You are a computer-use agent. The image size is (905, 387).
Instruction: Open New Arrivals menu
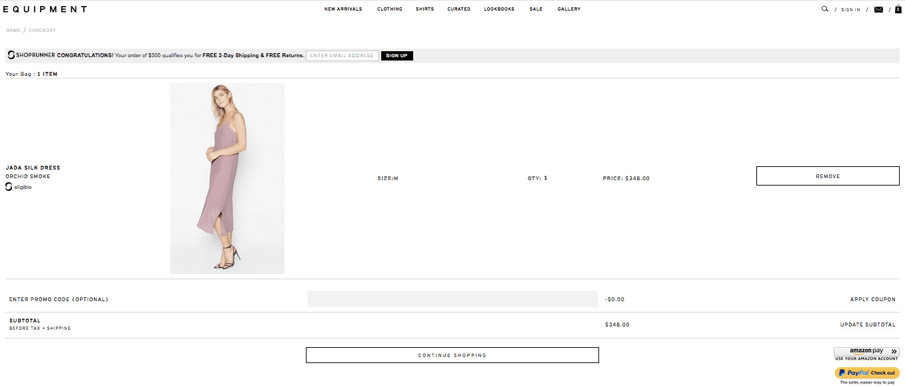343,9
